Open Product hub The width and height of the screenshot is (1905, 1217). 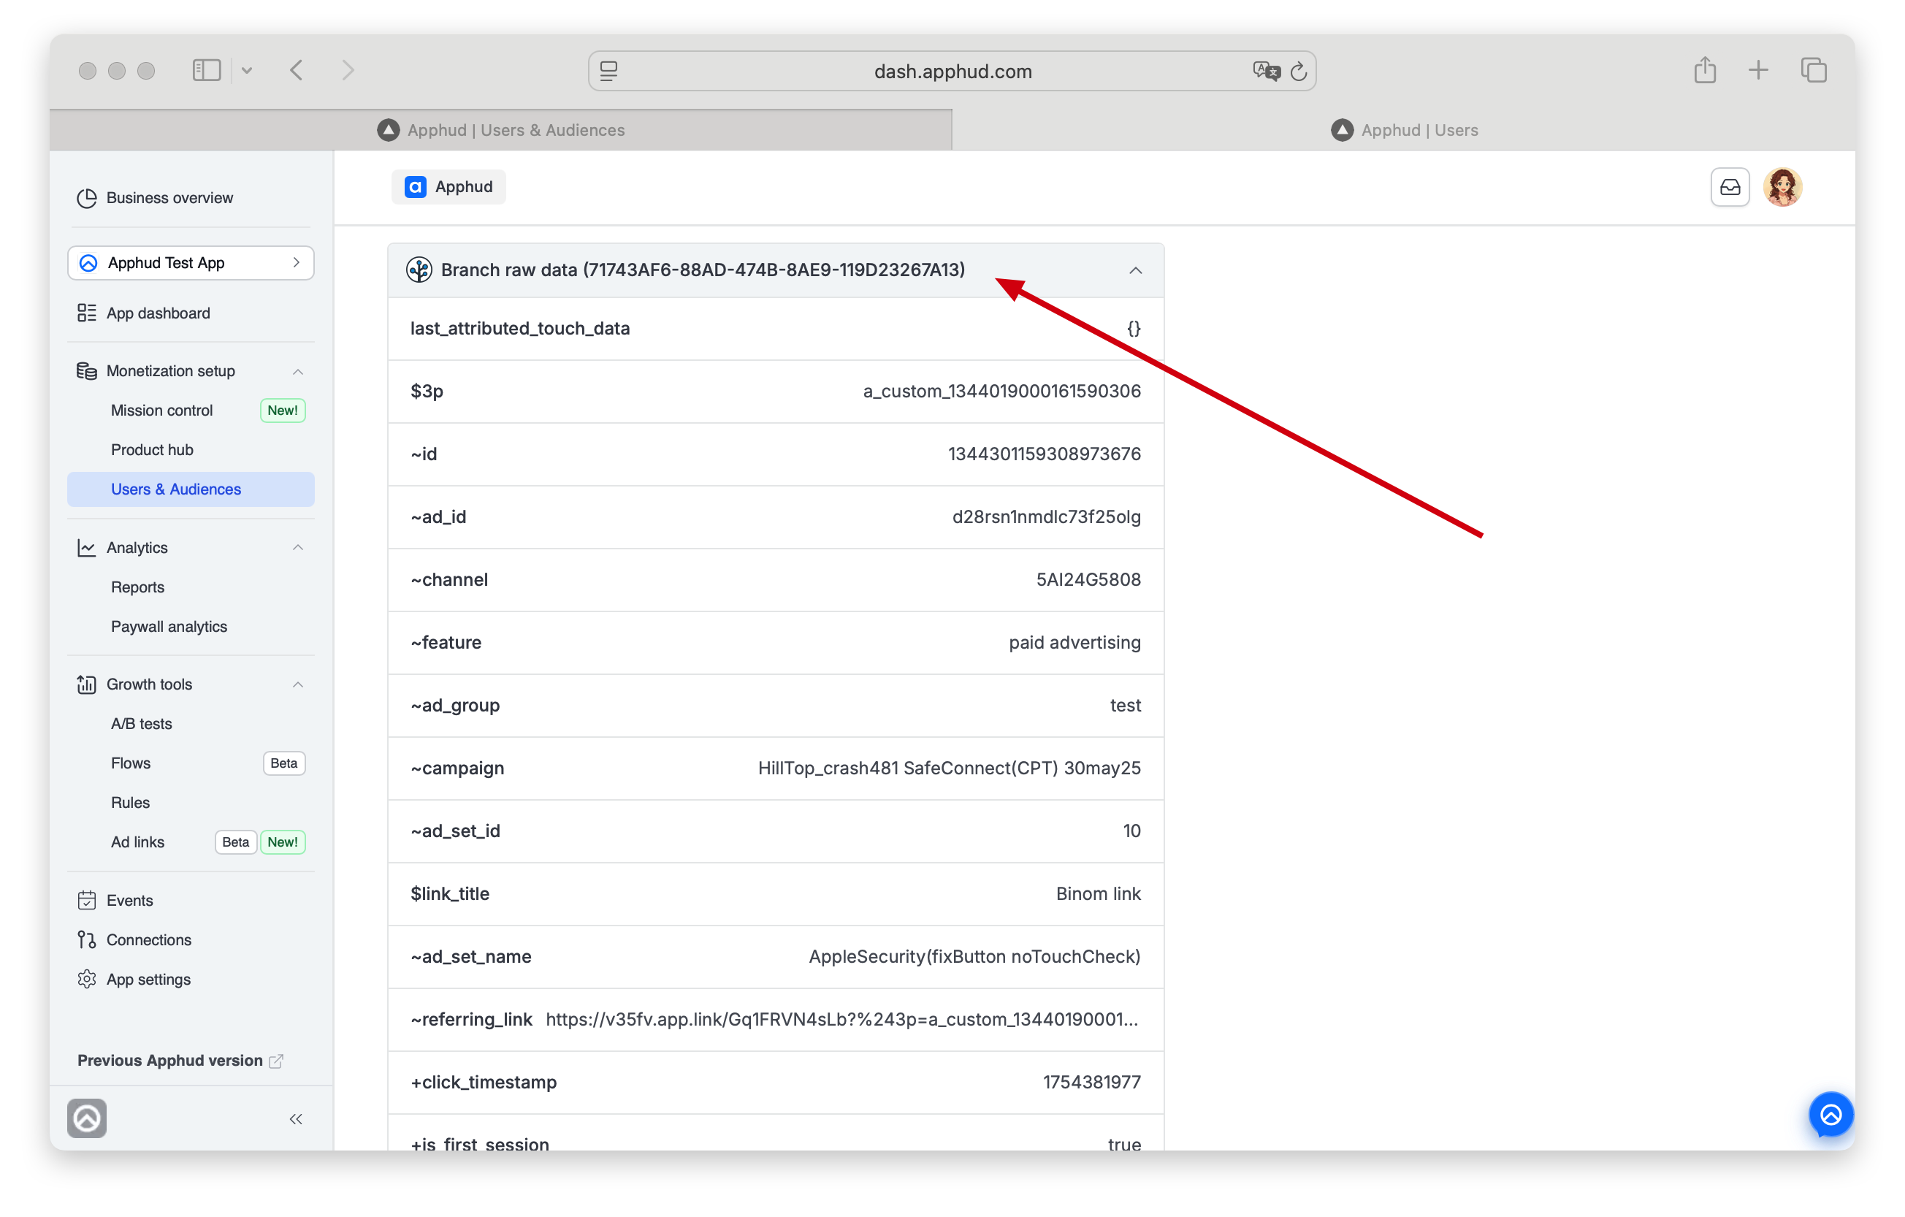(x=152, y=450)
